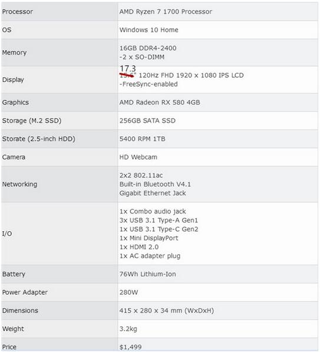This screenshot has height=352, width=320.
Task: Click the 1x HDMI 2.0 line
Action: pyautogui.click(x=139, y=247)
